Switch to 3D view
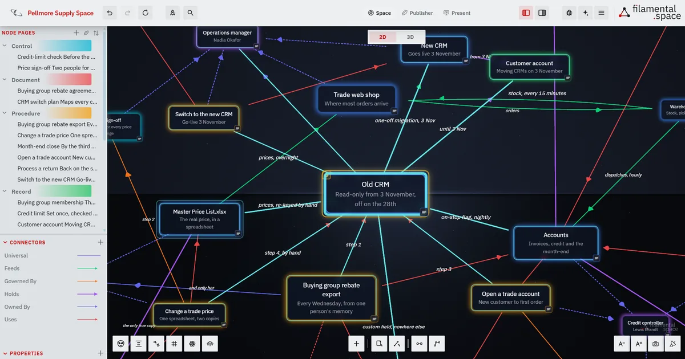This screenshot has height=359, width=685. [x=410, y=37]
